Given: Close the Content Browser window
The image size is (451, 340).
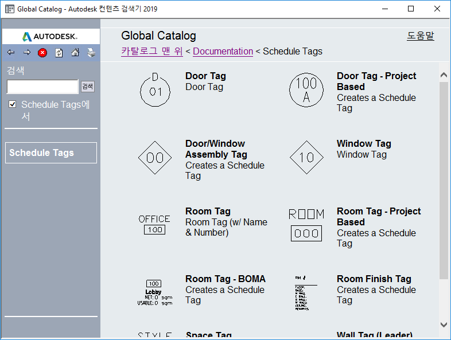Looking at the screenshot, I should pyautogui.click(x=437, y=9).
